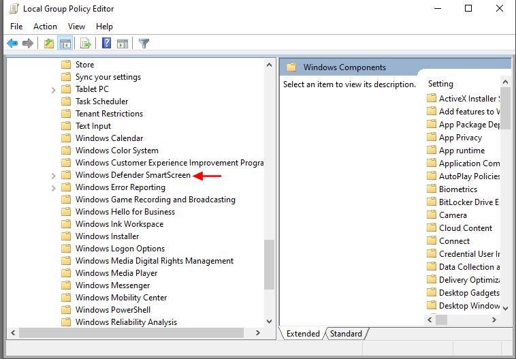Switch to the Standard tab
This screenshot has width=516, height=359.
346,334
